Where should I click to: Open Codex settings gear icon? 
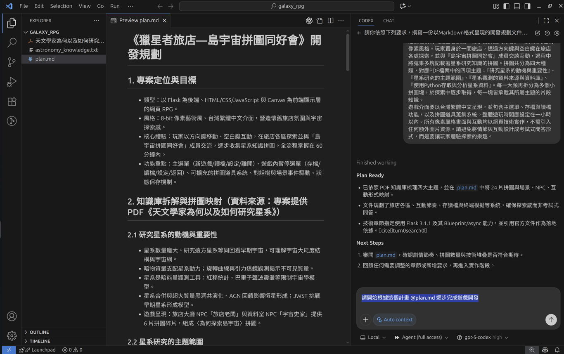[557, 33]
